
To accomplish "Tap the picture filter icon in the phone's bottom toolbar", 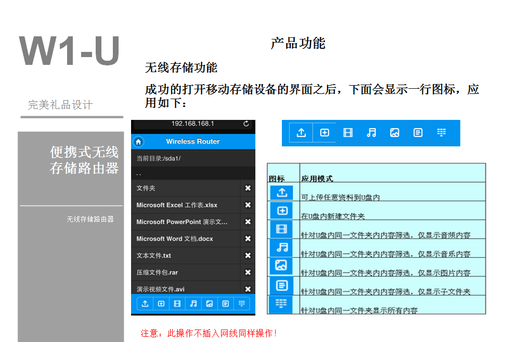I will pos(209,304).
